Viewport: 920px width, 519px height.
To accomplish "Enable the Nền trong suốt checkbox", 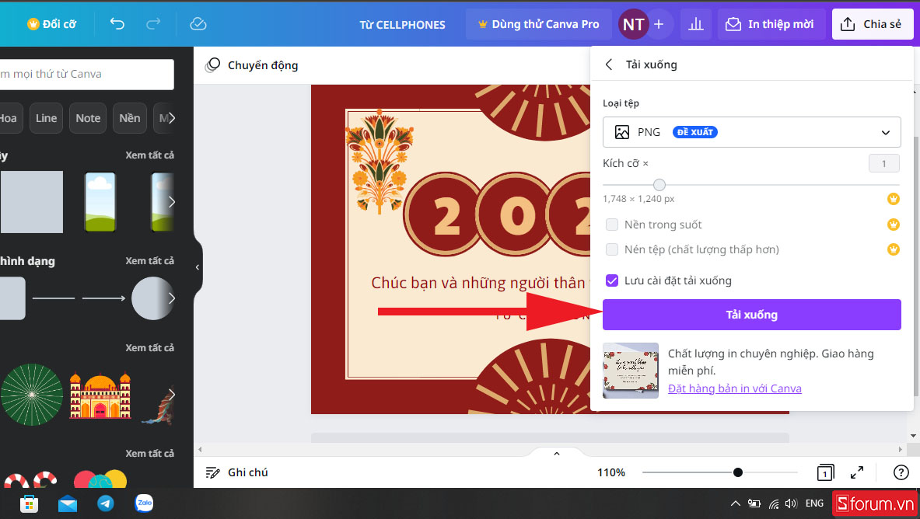I will point(612,224).
